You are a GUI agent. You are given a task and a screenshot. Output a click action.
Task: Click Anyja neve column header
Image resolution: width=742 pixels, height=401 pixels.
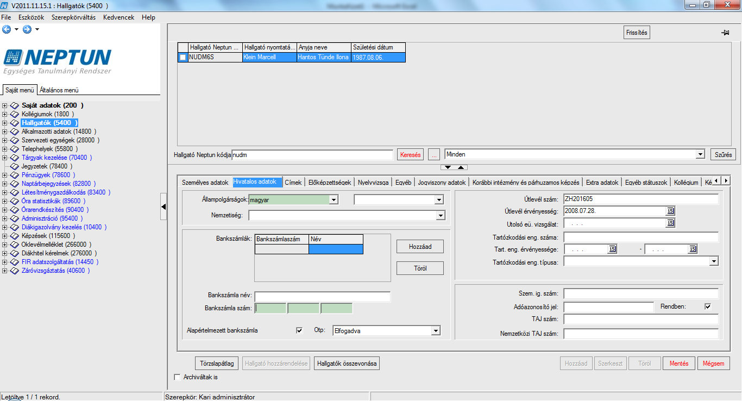point(324,47)
